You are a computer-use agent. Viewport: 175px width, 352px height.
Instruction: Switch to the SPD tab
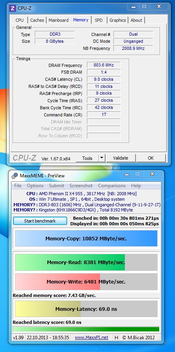(99, 20)
